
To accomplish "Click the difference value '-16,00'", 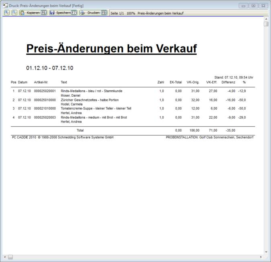I will (230, 100).
